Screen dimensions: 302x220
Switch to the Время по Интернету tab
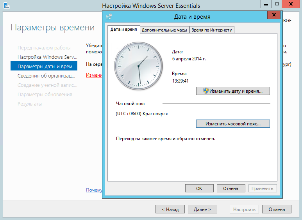[x=212, y=30]
